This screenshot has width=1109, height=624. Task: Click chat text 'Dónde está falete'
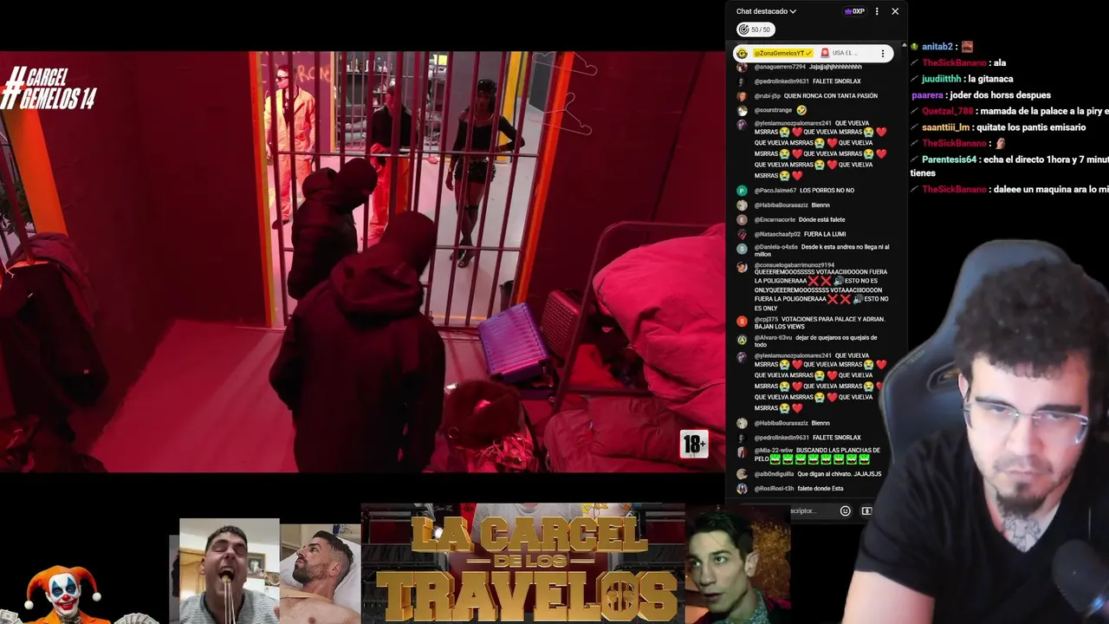[821, 220]
